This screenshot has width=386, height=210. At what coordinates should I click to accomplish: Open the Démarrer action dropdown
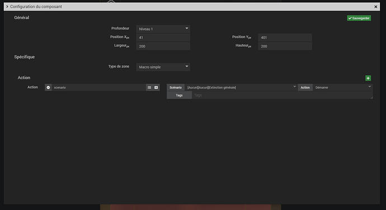click(343, 87)
